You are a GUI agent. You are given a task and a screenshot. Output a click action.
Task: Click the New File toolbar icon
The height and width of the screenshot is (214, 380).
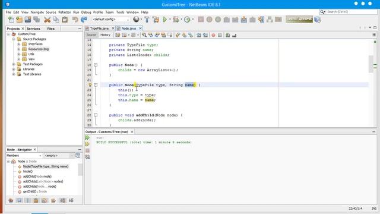(11, 20)
